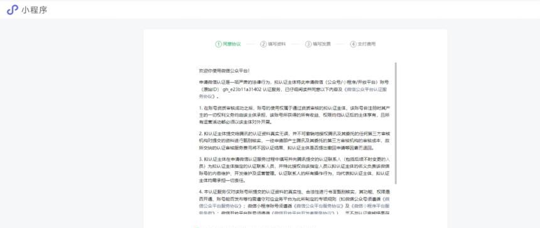This screenshot has width=540, height=228.
Task: Open 微信公众平台服务协议 link after 微信小程序账号须遵循
Action: pyautogui.click(x=318, y=205)
